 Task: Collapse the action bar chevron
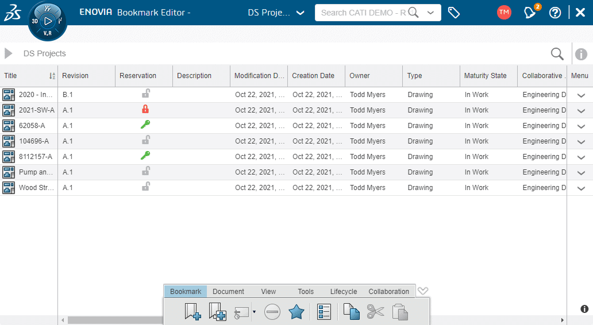[423, 291]
